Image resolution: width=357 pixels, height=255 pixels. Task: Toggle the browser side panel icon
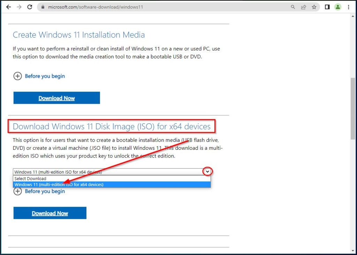click(x=327, y=7)
